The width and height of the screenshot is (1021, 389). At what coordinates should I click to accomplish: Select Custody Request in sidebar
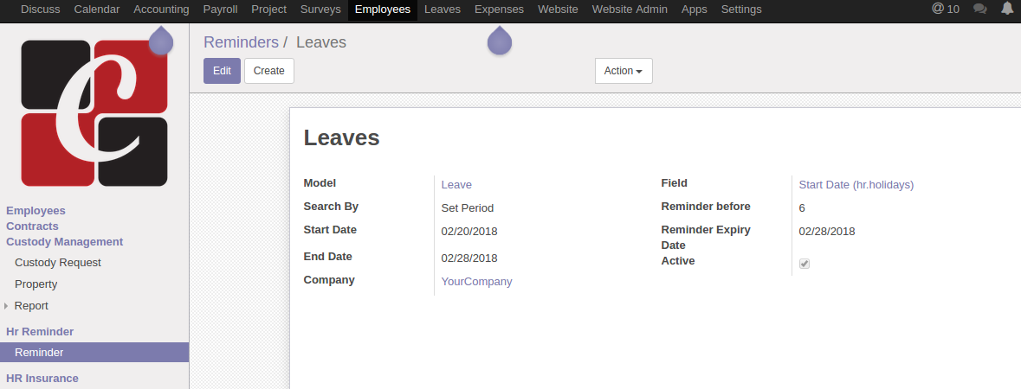click(x=58, y=263)
